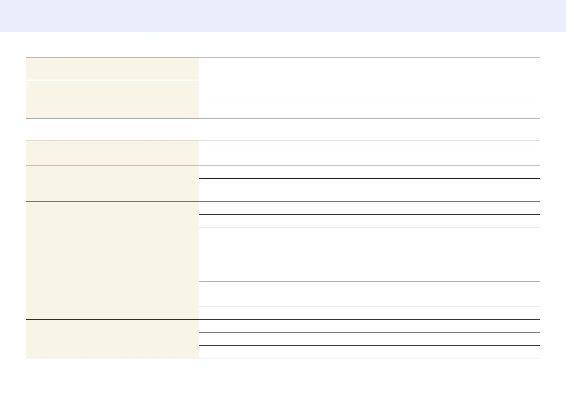Select the first white row beside tallest beige cell
This screenshot has width=566, height=400.
pos(369,208)
